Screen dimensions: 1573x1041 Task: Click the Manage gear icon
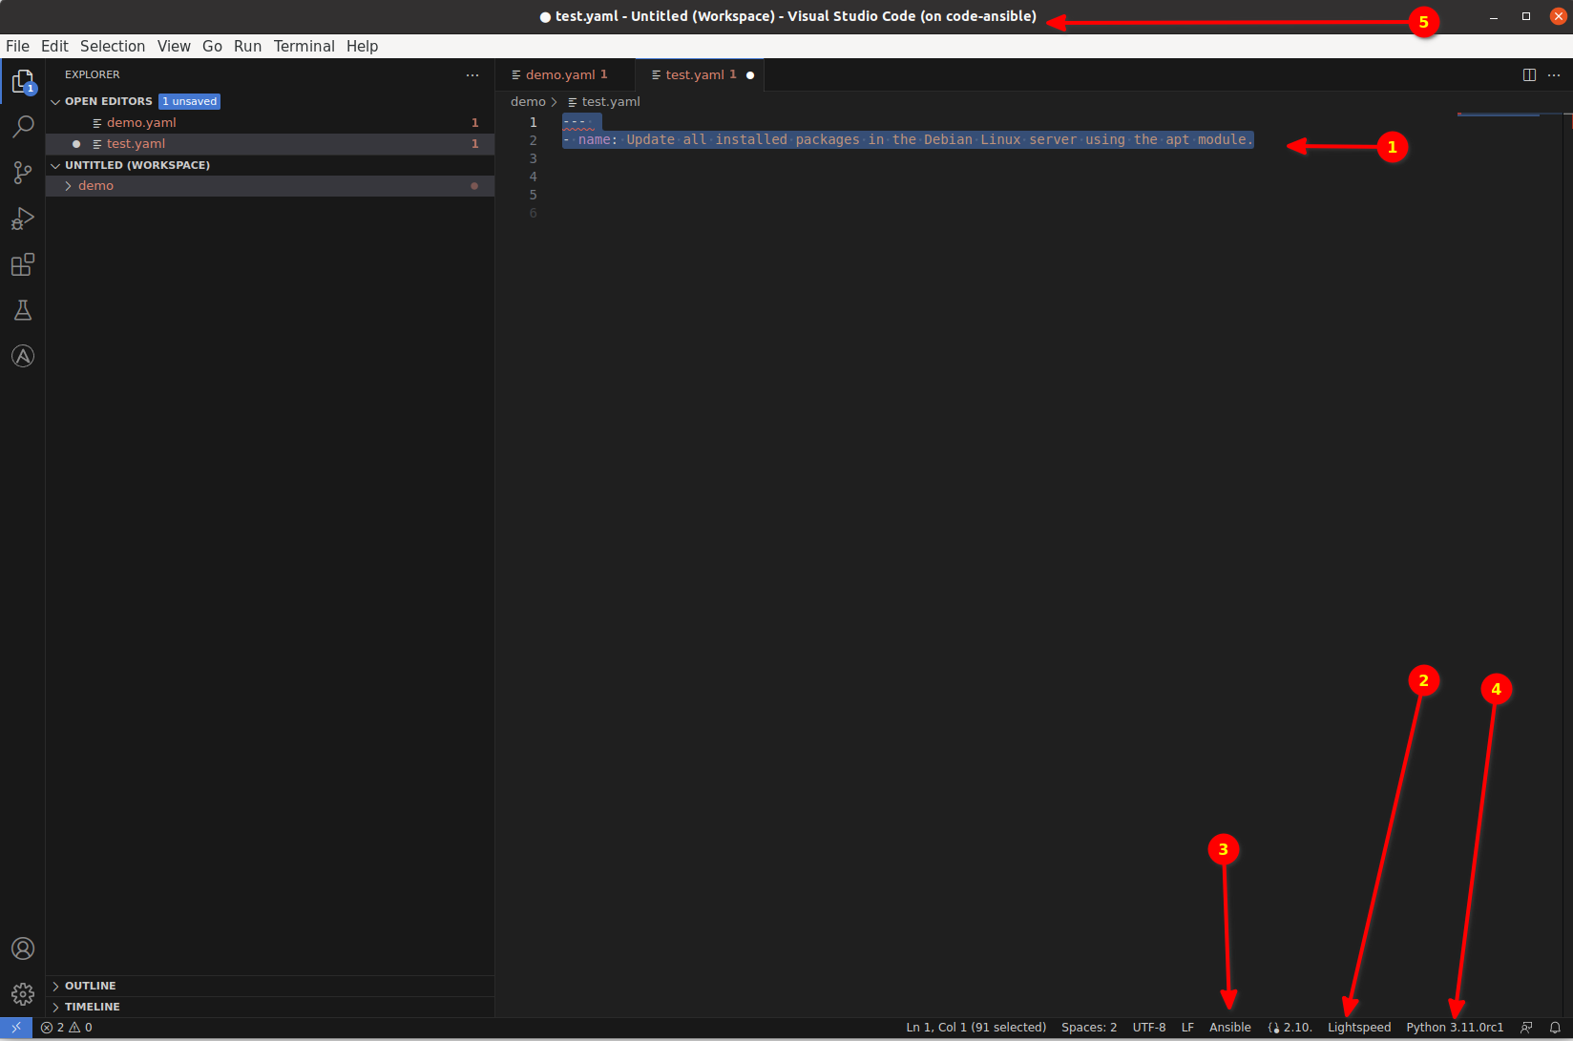pyautogui.click(x=23, y=994)
